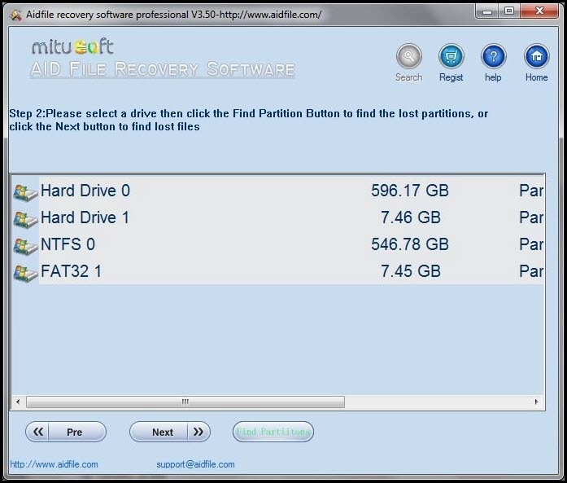Select the Hard Drive 1 entry
Screen dimensions: 567x483
pos(277,217)
